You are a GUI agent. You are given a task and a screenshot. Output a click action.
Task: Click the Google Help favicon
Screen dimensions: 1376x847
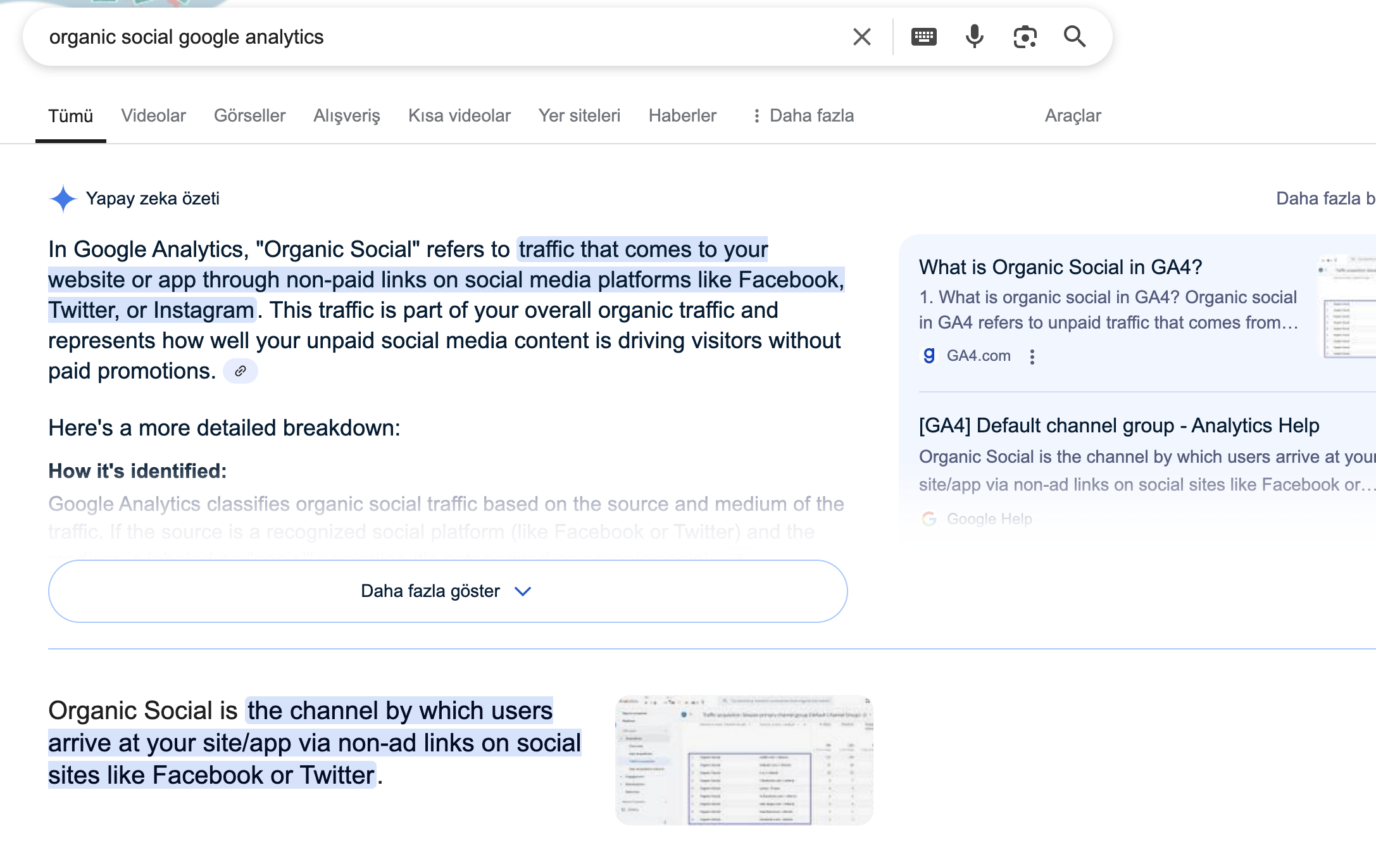(929, 519)
